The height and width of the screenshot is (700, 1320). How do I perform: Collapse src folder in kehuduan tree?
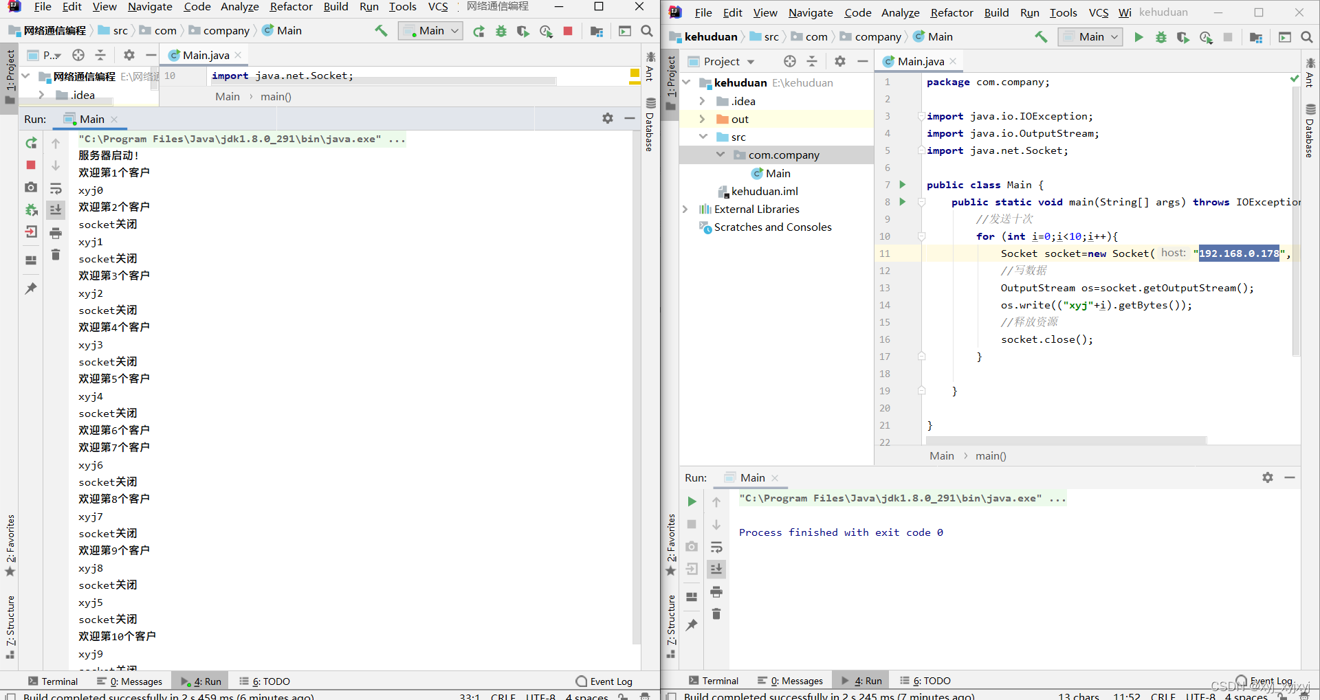[703, 137]
